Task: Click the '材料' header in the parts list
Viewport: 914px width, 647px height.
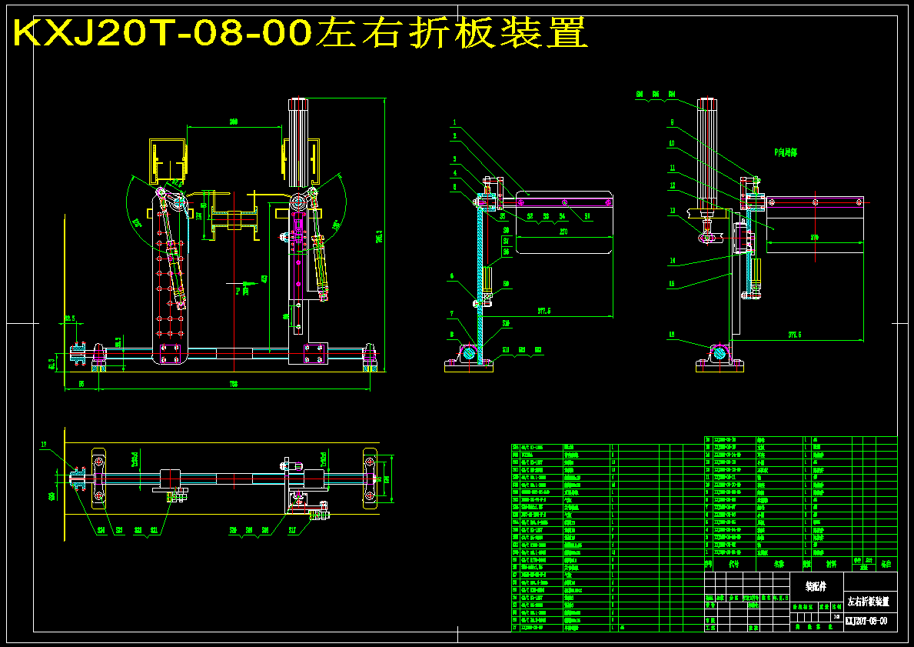Action: (833, 565)
